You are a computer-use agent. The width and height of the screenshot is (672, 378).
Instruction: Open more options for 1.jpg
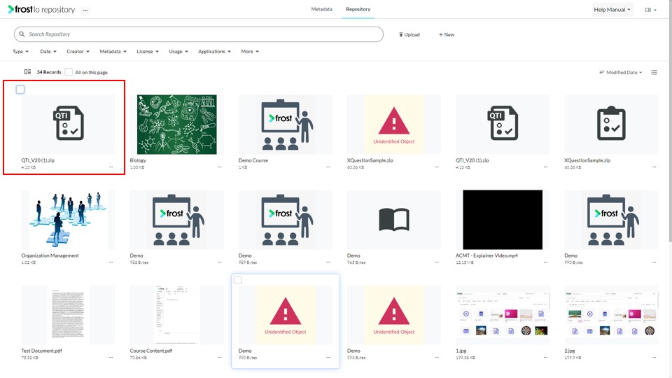tap(545, 358)
